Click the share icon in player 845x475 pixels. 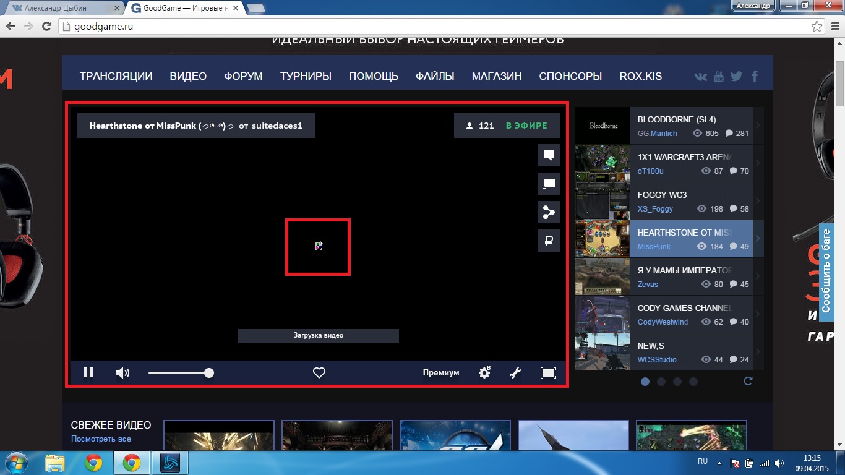(549, 212)
